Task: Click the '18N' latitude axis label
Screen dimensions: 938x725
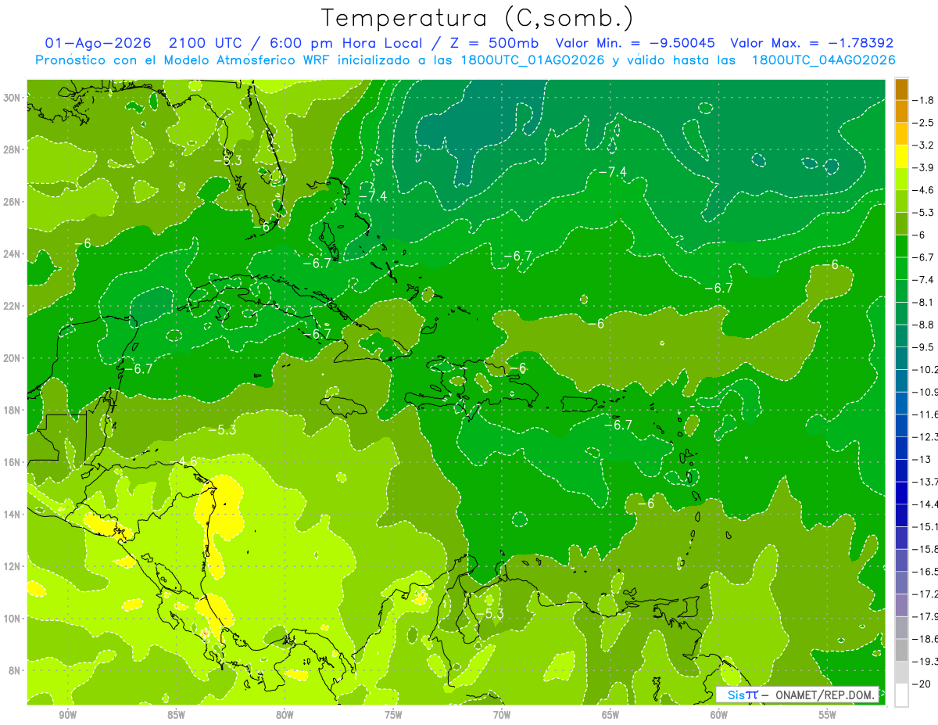Action: point(12,410)
